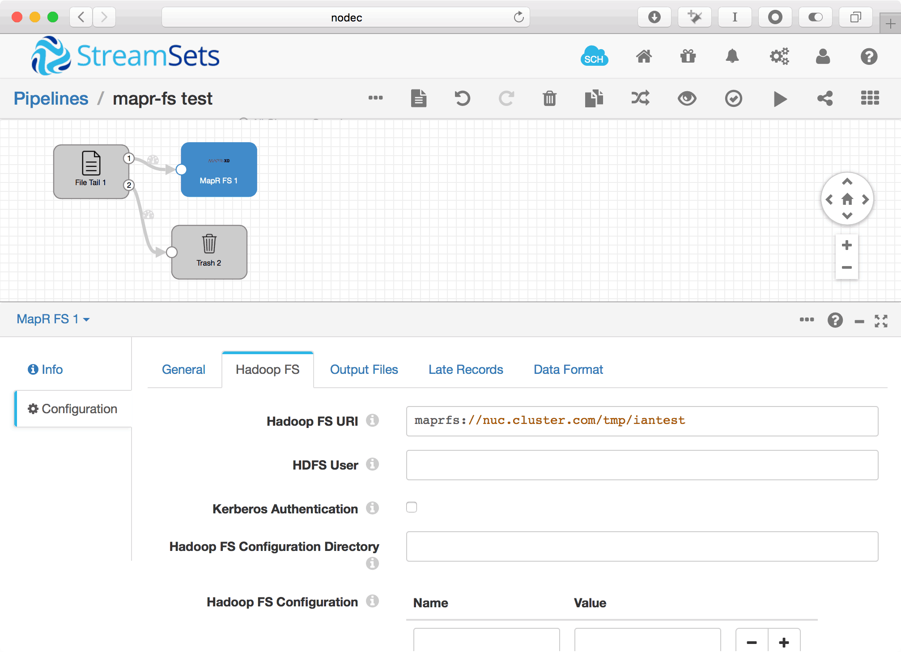Open the stage library grid icon

[870, 98]
